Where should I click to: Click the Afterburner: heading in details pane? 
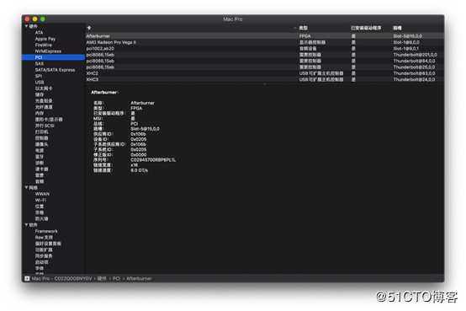[x=104, y=93]
